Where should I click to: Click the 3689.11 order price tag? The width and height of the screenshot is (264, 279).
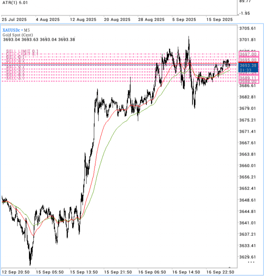tap(248, 78)
